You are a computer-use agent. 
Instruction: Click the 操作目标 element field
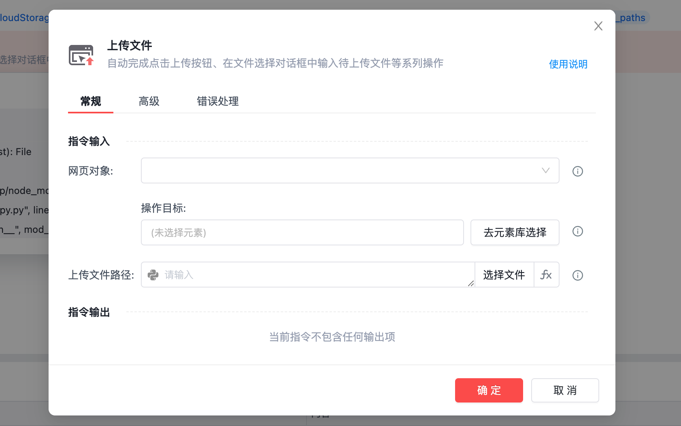[x=302, y=232]
